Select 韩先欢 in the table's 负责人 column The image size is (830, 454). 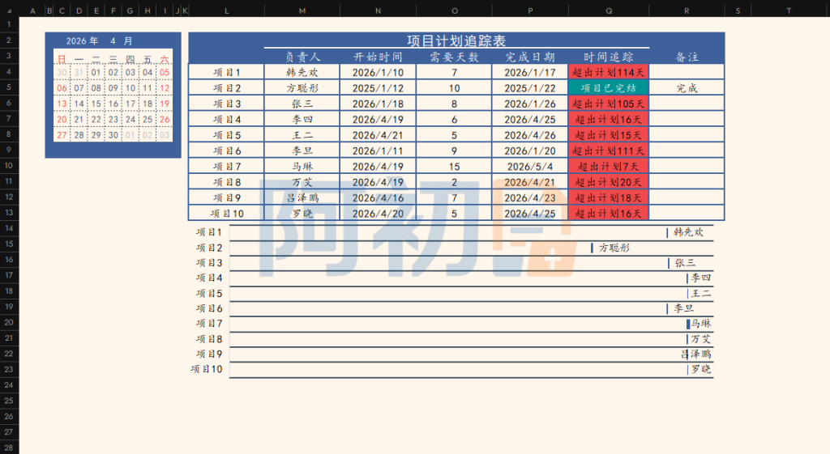pos(302,72)
